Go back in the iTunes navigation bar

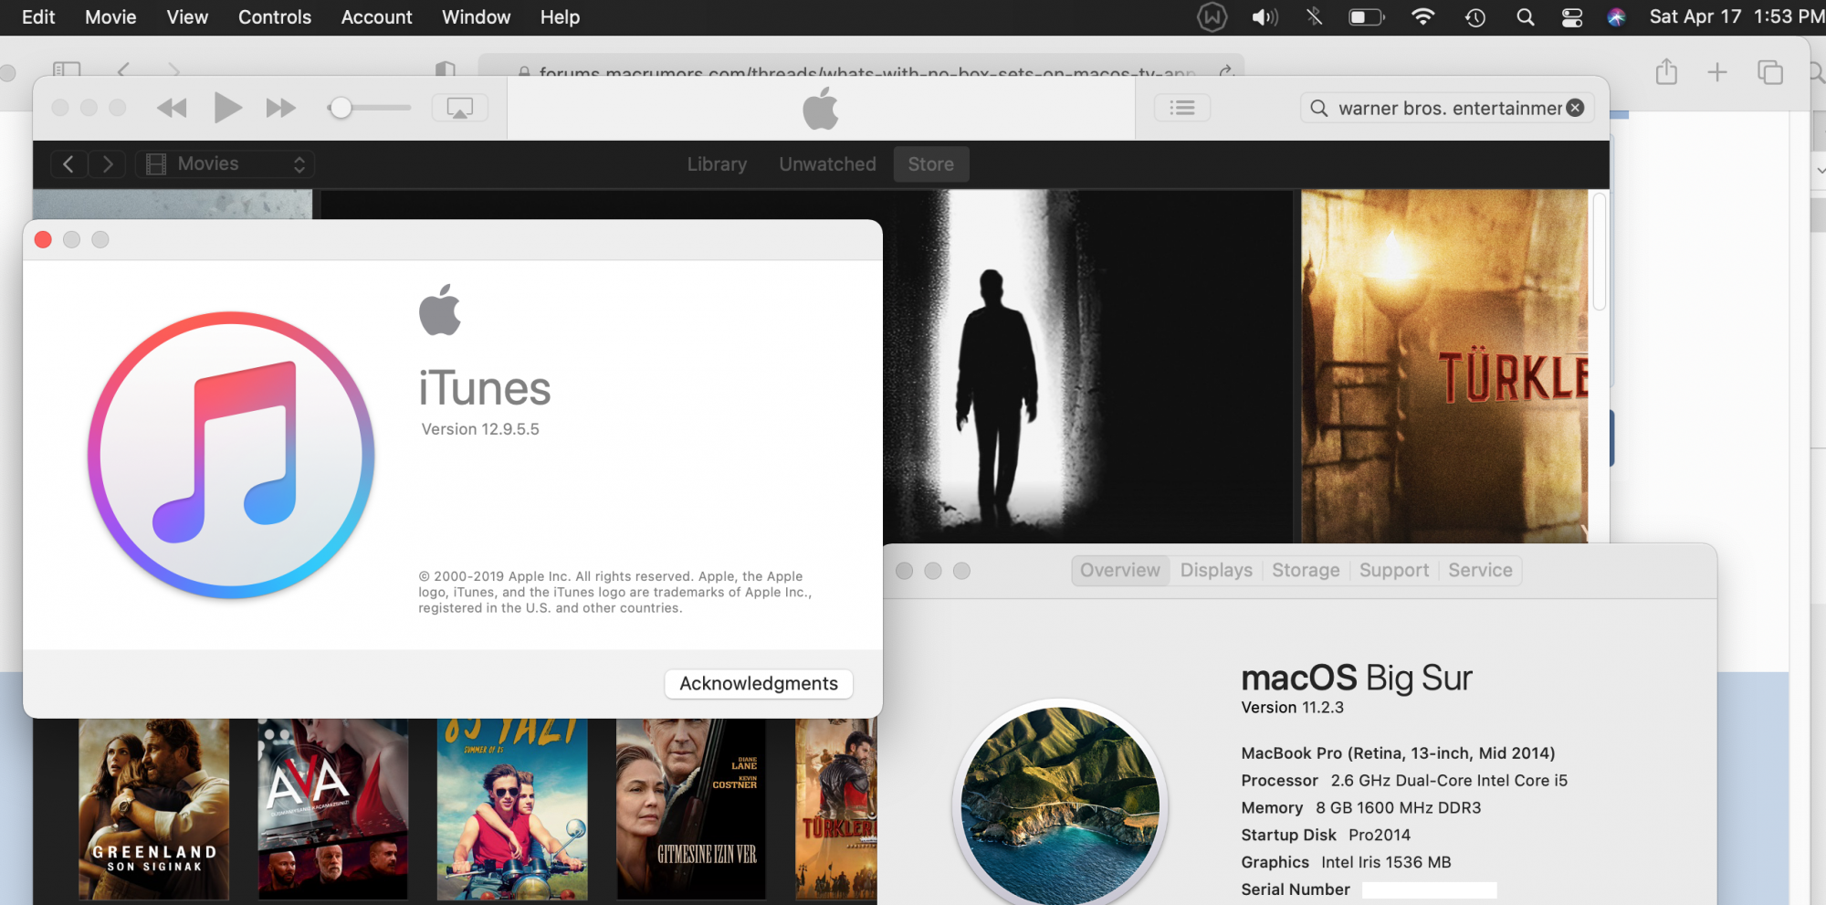point(68,164)
